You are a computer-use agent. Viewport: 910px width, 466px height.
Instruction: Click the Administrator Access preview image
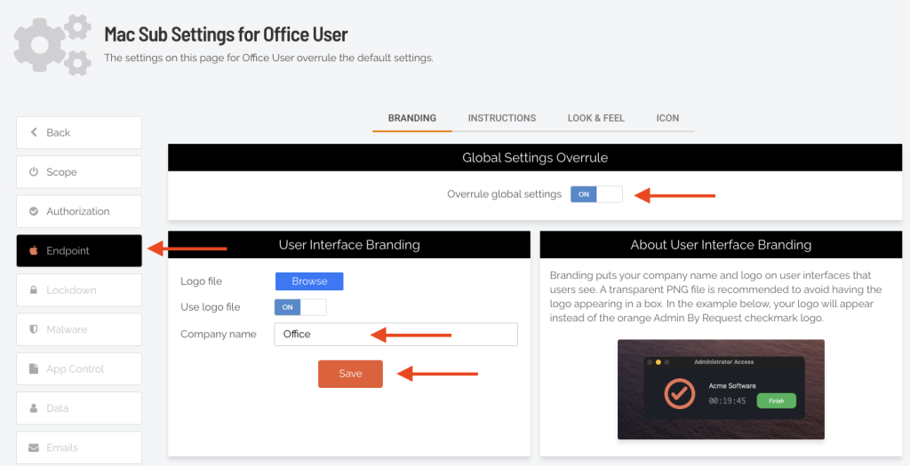[x=721, y=389]
